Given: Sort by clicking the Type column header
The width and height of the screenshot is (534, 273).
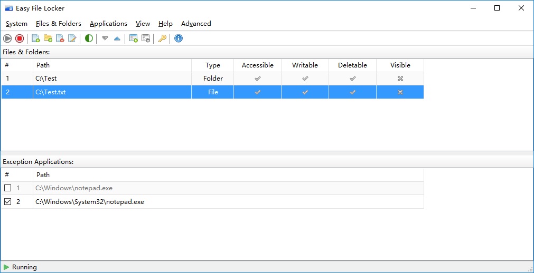Looking at the screenshot, I should tap(213, 65).
